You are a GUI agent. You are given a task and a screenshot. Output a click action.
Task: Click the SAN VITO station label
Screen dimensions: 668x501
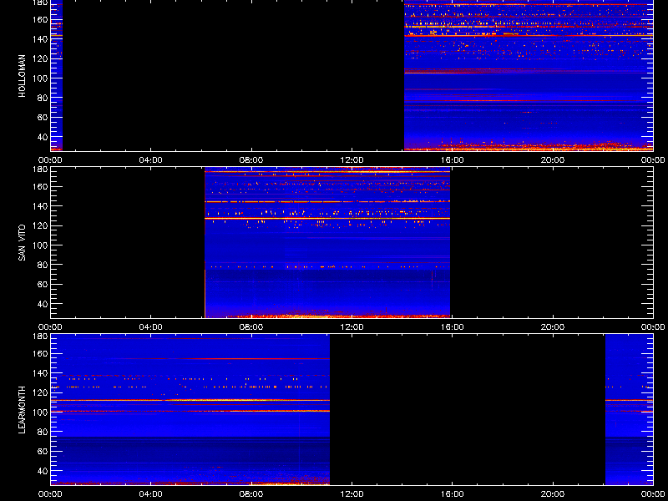[23, 243]
